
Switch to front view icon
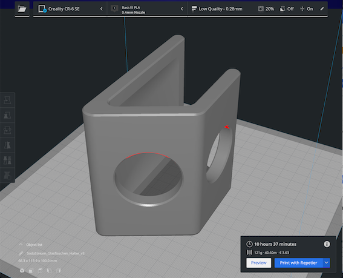click(x=31, y=271)
